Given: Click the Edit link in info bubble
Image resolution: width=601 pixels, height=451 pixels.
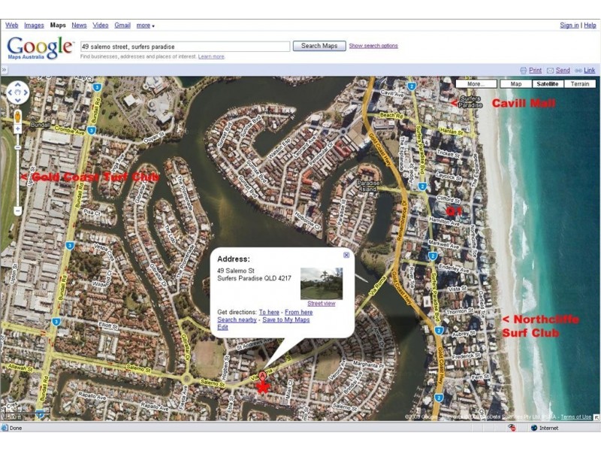Looking at the screenshot, I should 222,327.
